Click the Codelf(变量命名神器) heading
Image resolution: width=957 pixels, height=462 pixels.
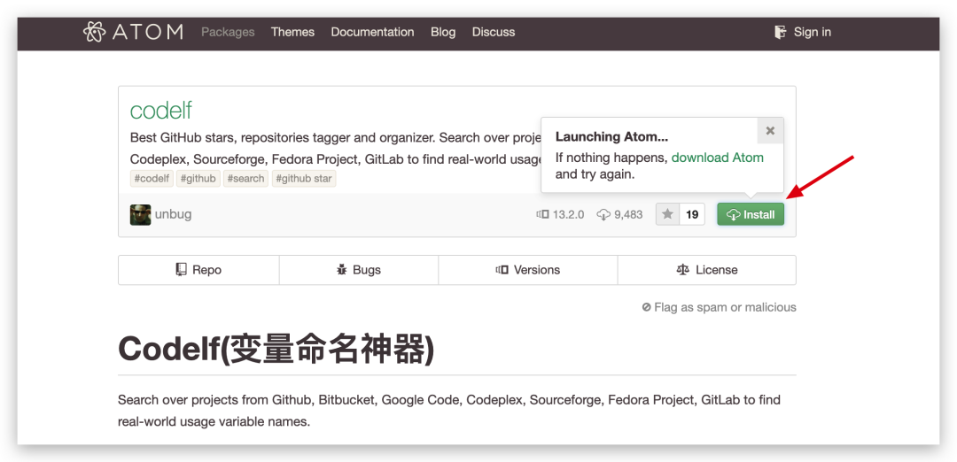click(x=276, y=350)
